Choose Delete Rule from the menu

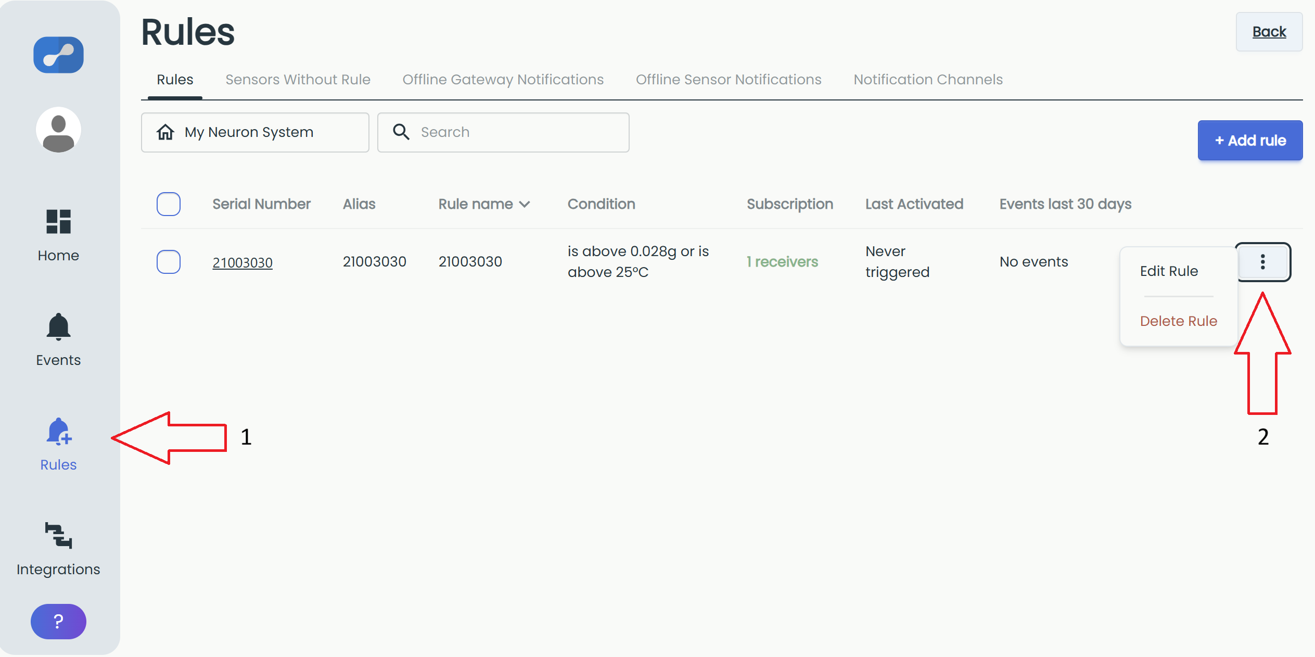tap(1179, 321)
